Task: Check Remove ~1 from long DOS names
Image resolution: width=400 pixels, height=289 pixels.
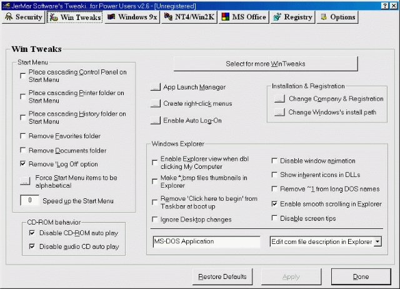Action: click(274, 189)
